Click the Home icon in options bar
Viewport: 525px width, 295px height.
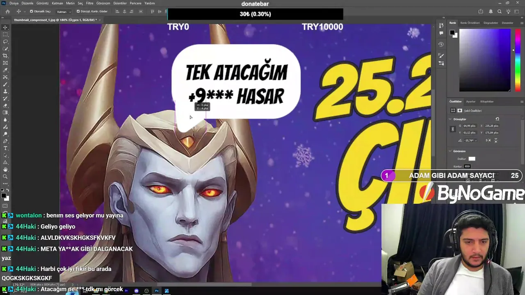coord(7,11)
